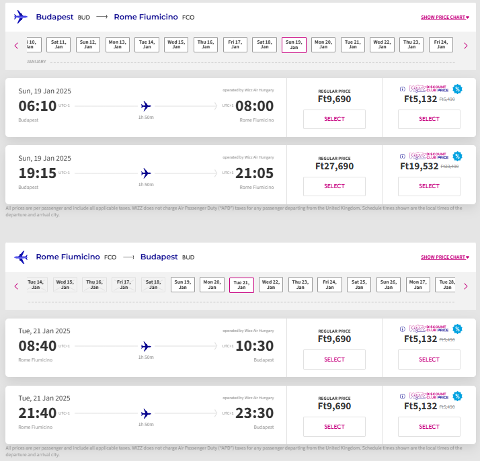Choose Sat 18, Jan outbound date
The height and width of the screenshot is (461, 480).
point(264,44)
